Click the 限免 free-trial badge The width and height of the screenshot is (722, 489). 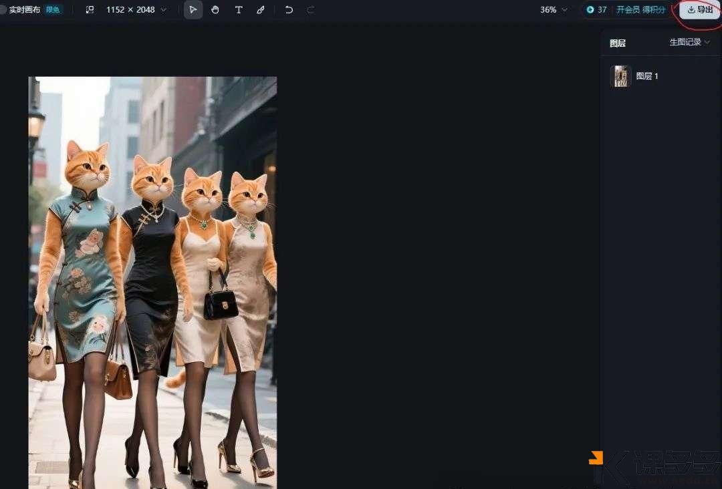coord(53,10)
